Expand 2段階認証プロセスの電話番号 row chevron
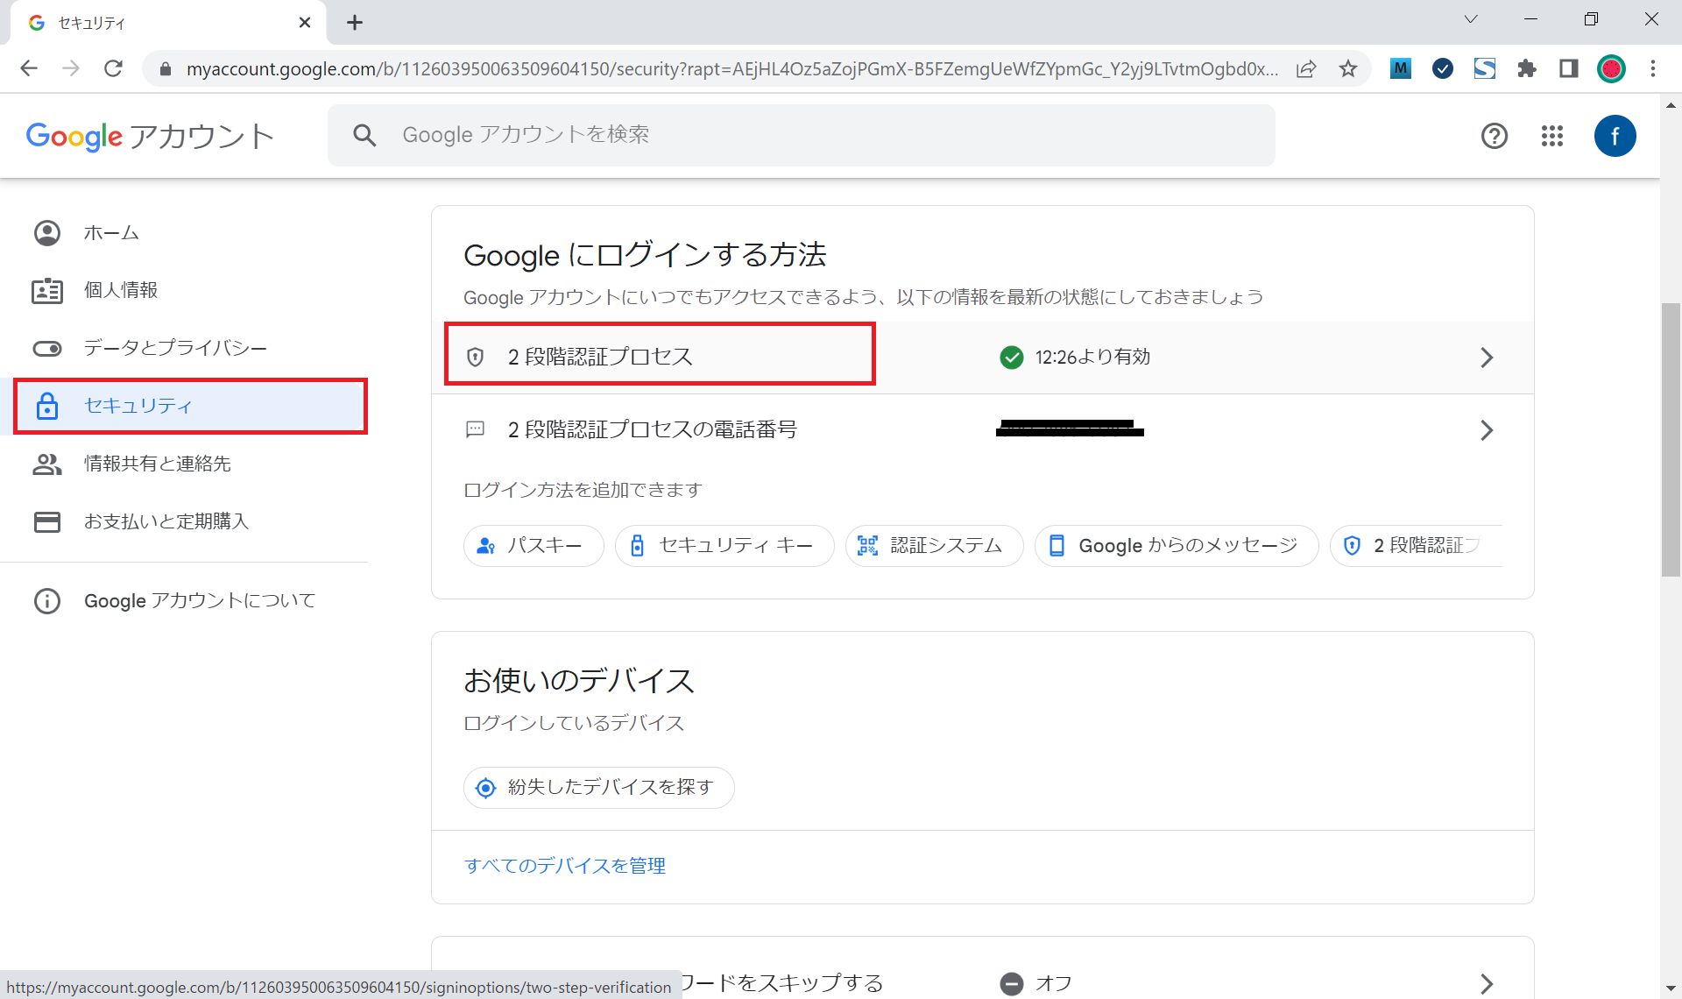Screen dimensions: 1682x999 point(1486,430)
